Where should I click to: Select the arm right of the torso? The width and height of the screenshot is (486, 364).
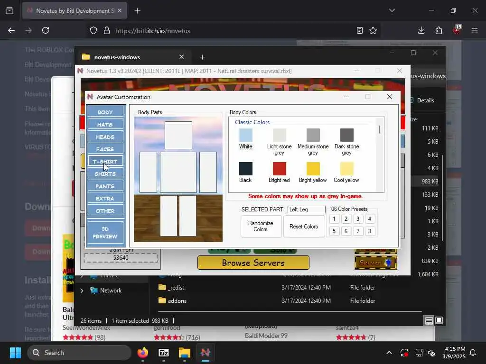(x=208, y=172)
